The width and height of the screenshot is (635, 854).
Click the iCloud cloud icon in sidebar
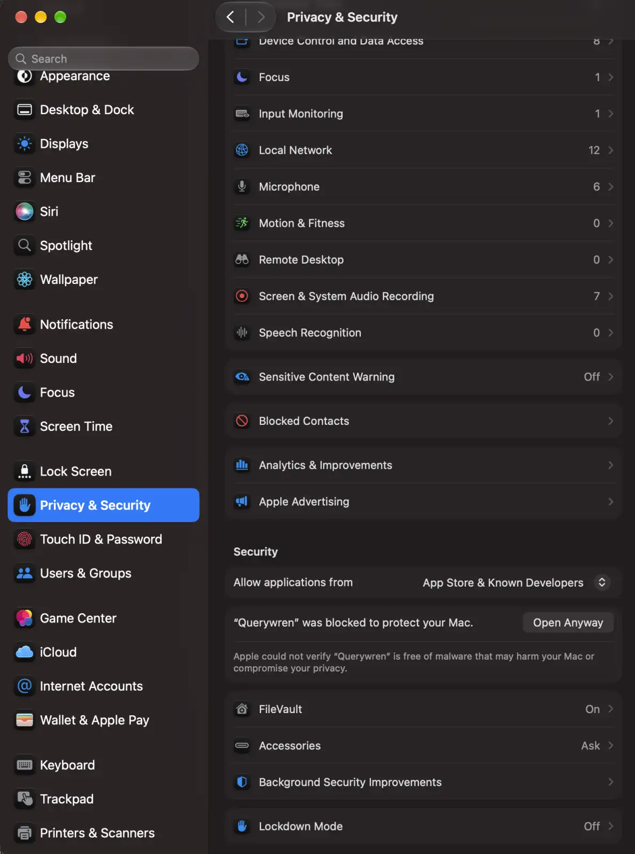(x=25, y=652)
